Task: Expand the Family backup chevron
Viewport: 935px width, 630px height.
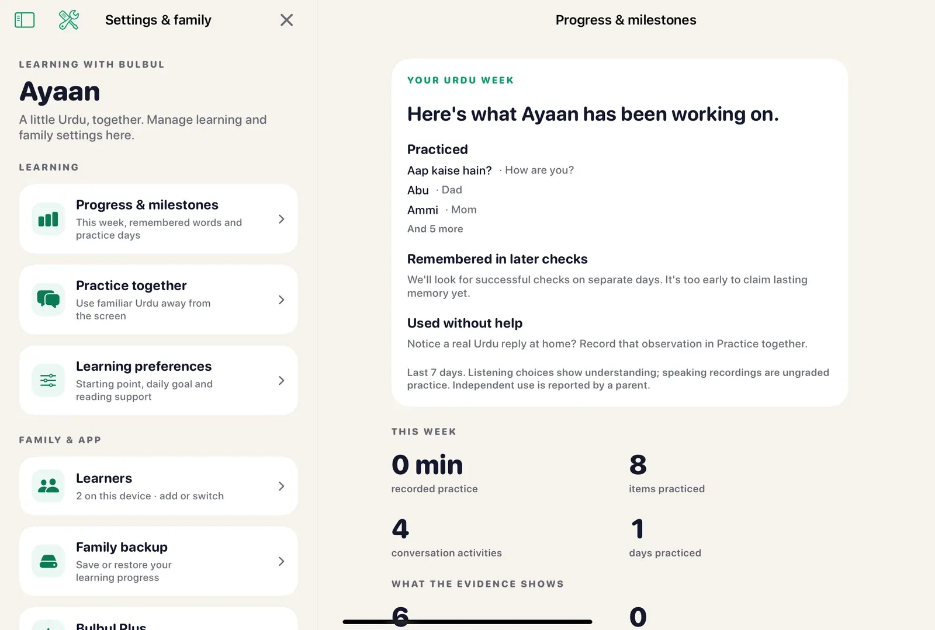Action: point(281,561)
